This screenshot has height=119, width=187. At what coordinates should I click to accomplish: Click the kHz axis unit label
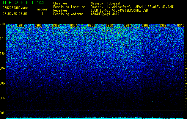[x=3, y=24]
